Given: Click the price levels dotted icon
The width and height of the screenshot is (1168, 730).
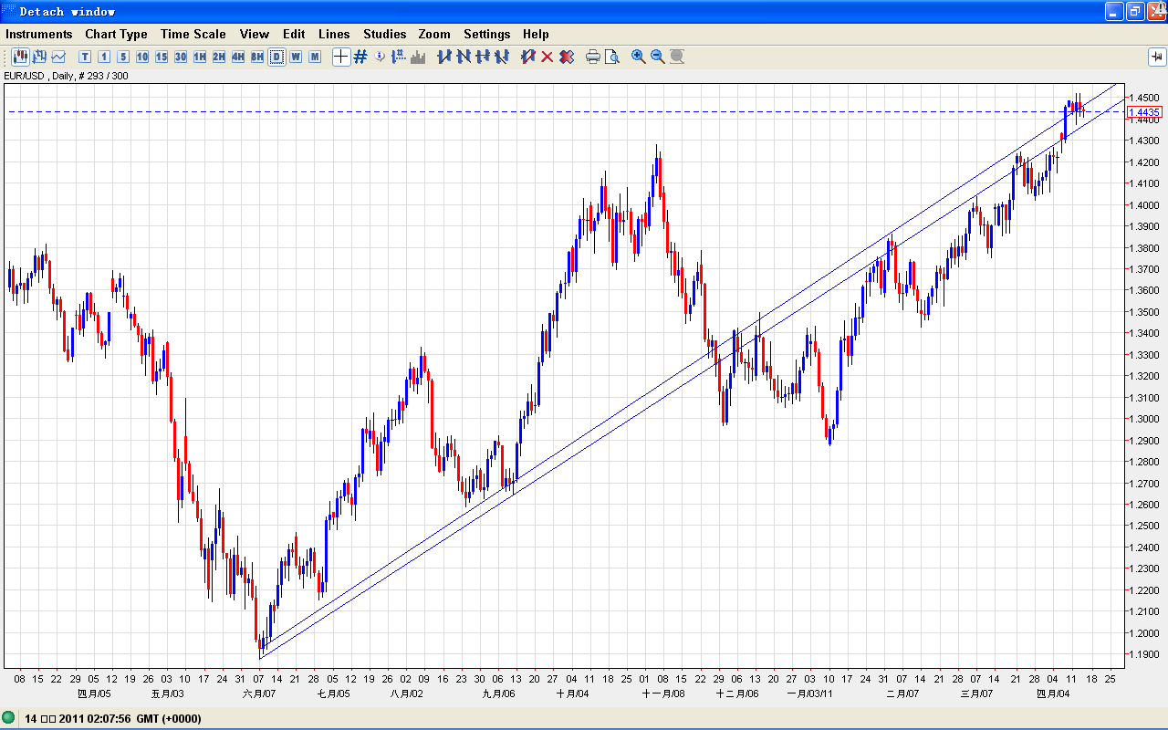Looking at the screenshot, I should 399,57.
